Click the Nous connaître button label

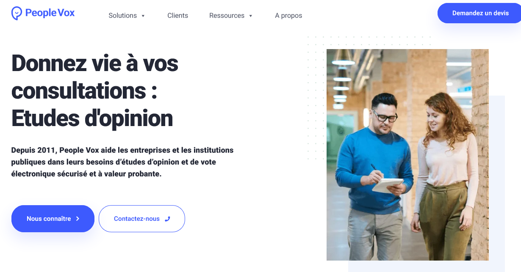(x=49, y=219)
